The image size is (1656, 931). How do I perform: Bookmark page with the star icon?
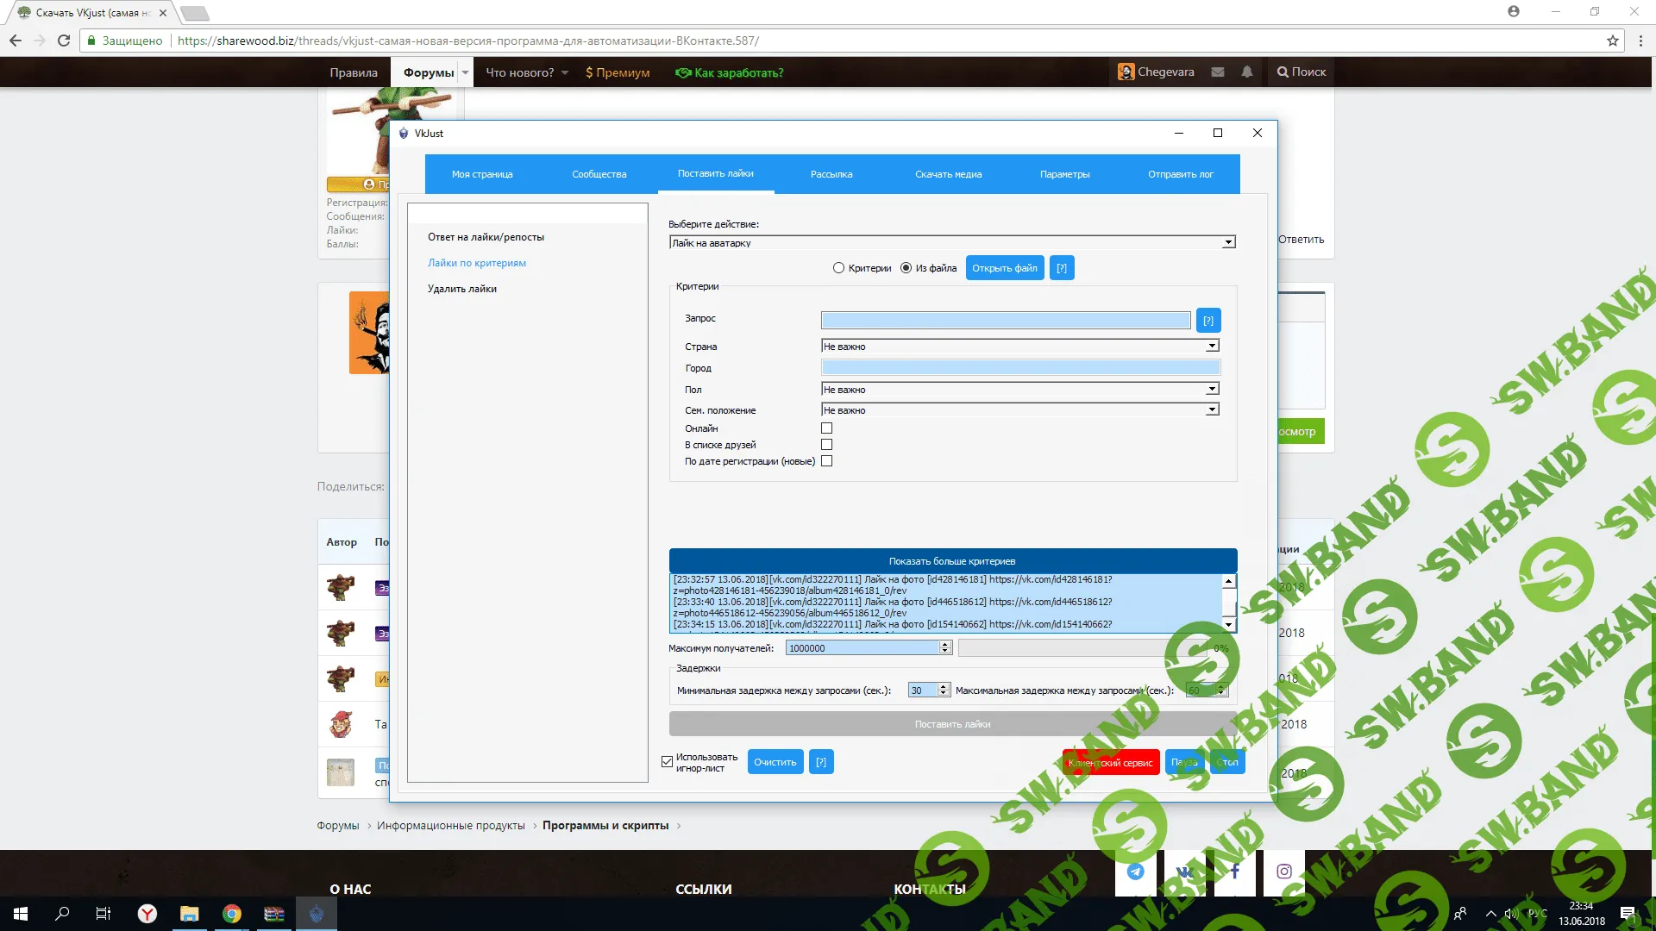tap(1612, 41)
